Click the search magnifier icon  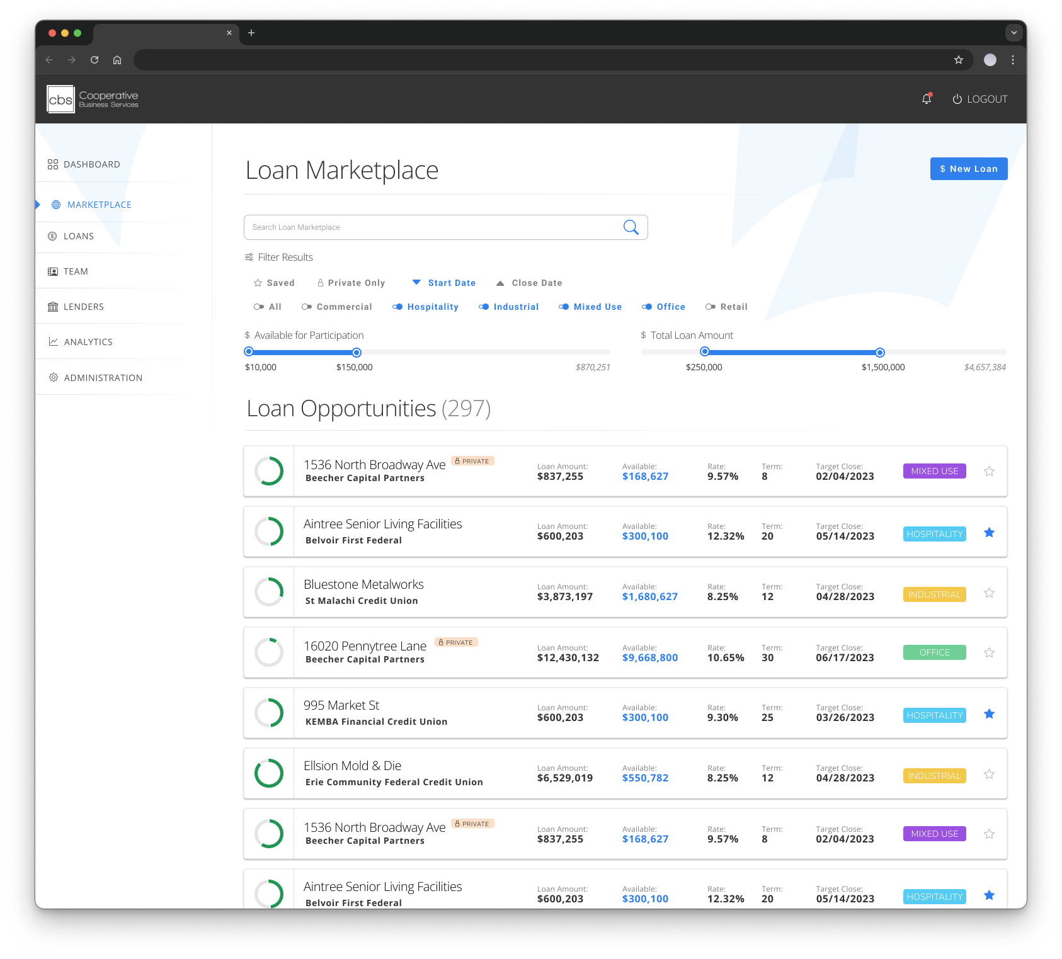pos(631,227)
